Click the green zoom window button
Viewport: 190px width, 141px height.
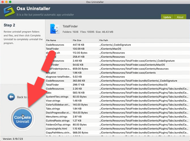point(10,2)
